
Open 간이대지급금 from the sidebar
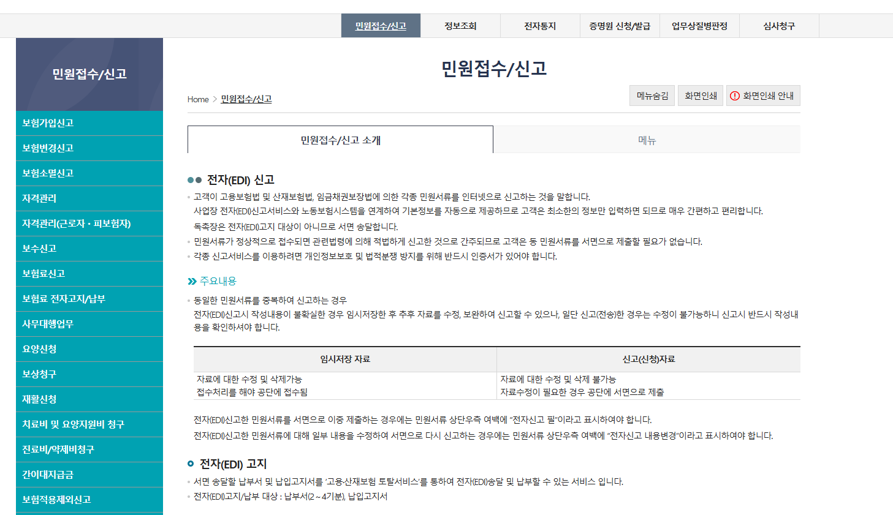point(89,475)
